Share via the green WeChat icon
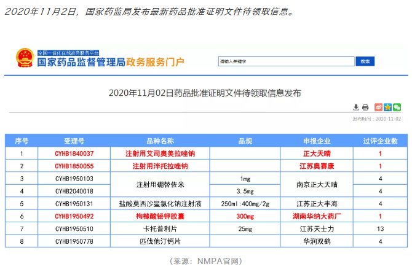Viewport: 412px width, 272px height. (x=397, y=107)
